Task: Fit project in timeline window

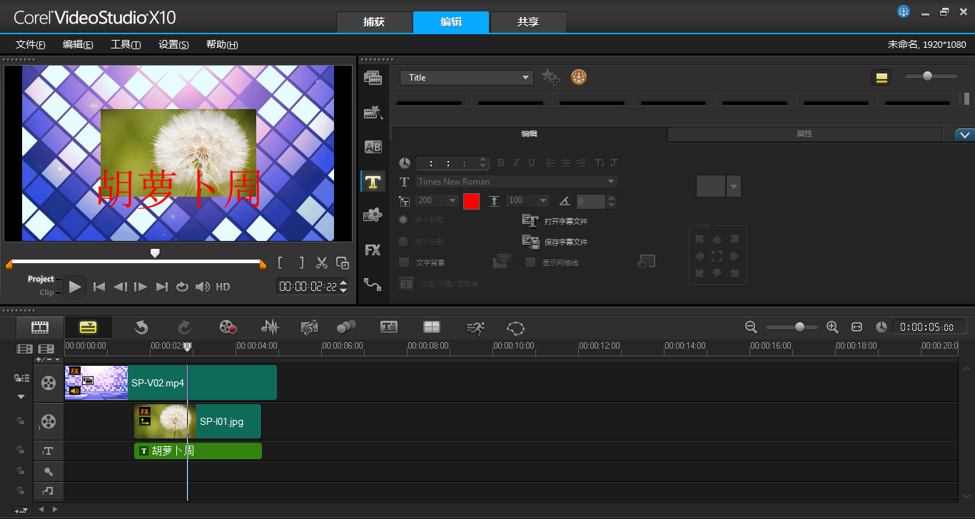Action: click(x=857, y=327)
